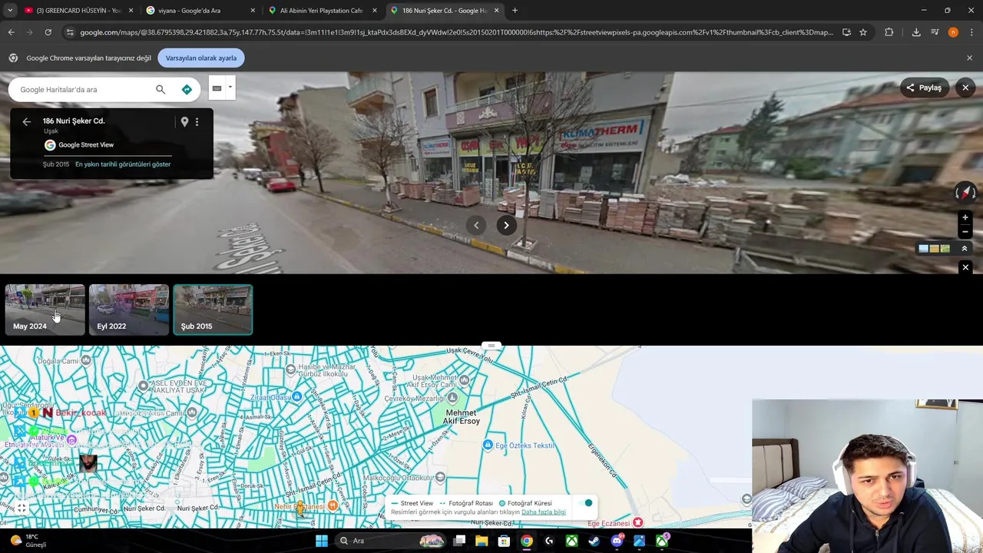The height and width of the screenshot is (553, 983).
Task: Click the location pin icon in address panel
Action: click(184, 121)
